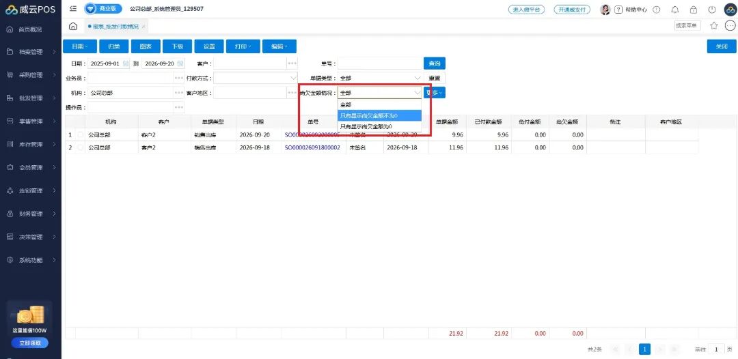Expand 决策管理 in the sidebar
Viewport: 738px width, 359px height.
point(31,237)
